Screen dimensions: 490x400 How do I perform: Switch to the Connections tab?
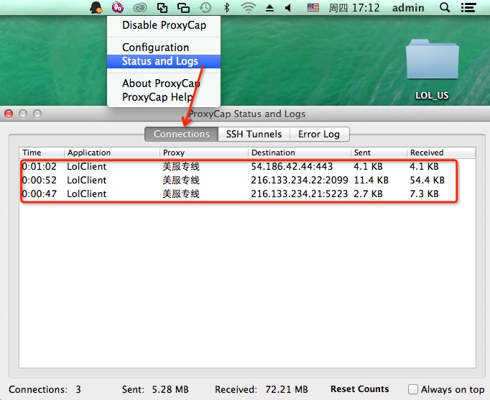182,134
